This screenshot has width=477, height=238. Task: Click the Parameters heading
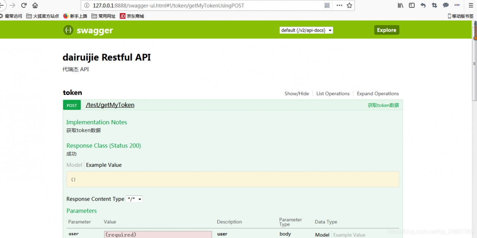point(81,211)
